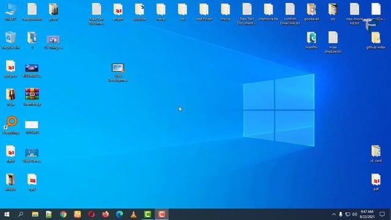The image size is (391, 220).
Task: Open the orange app icon beside Chrome
Action: pos(78,215)
